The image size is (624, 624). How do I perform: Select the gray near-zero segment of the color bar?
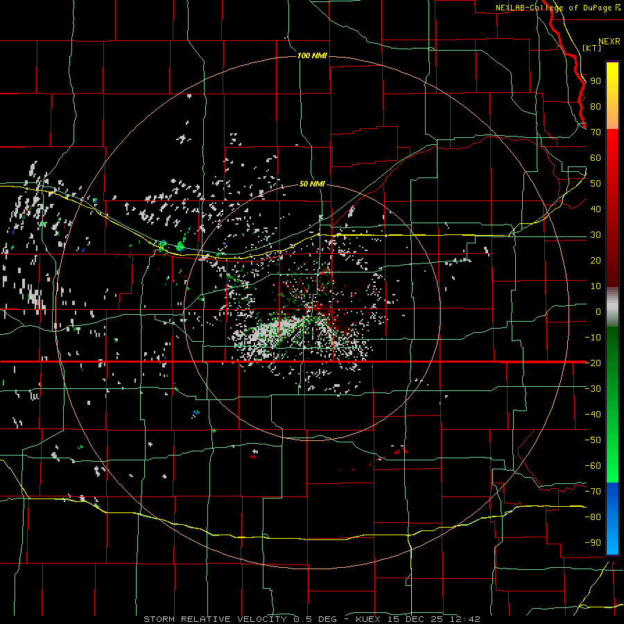(x=612, y=306)
